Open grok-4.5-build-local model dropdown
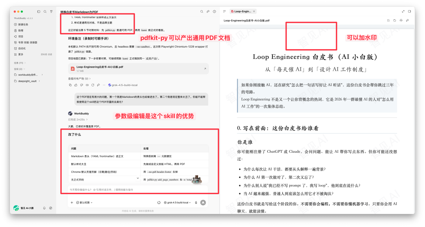The width and height of the screenshot is (425, 227). pyautogui.click(x=177, y=202)
